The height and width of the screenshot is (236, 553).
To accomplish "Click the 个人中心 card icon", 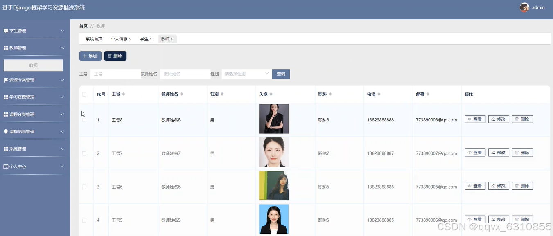I will [x=6, y=166].
